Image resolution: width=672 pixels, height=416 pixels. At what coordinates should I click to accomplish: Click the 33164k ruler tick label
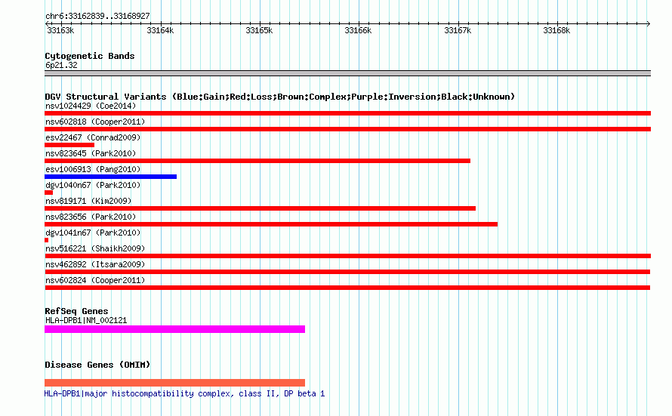pos(160,30)
